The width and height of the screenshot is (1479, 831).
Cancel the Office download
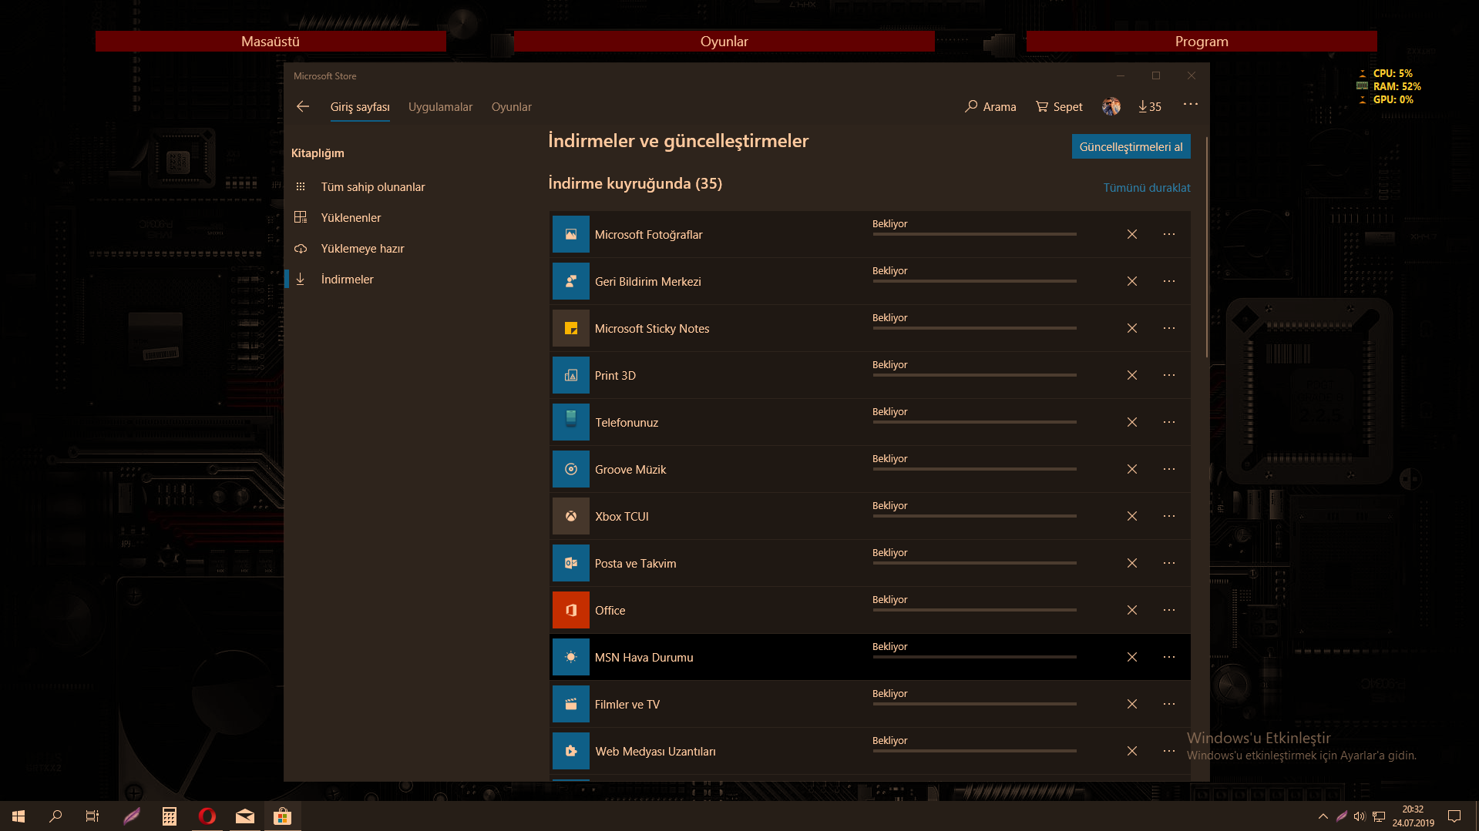pyautogui.click(x=1132, y=610)
